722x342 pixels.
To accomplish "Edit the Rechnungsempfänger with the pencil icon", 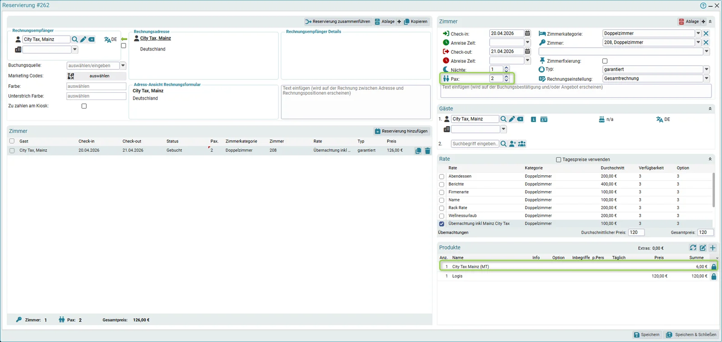I will click(x=83, y=40).
